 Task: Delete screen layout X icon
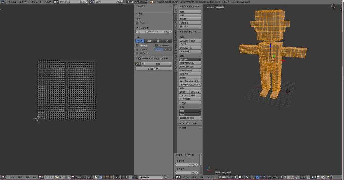click(x=86, y=2)
